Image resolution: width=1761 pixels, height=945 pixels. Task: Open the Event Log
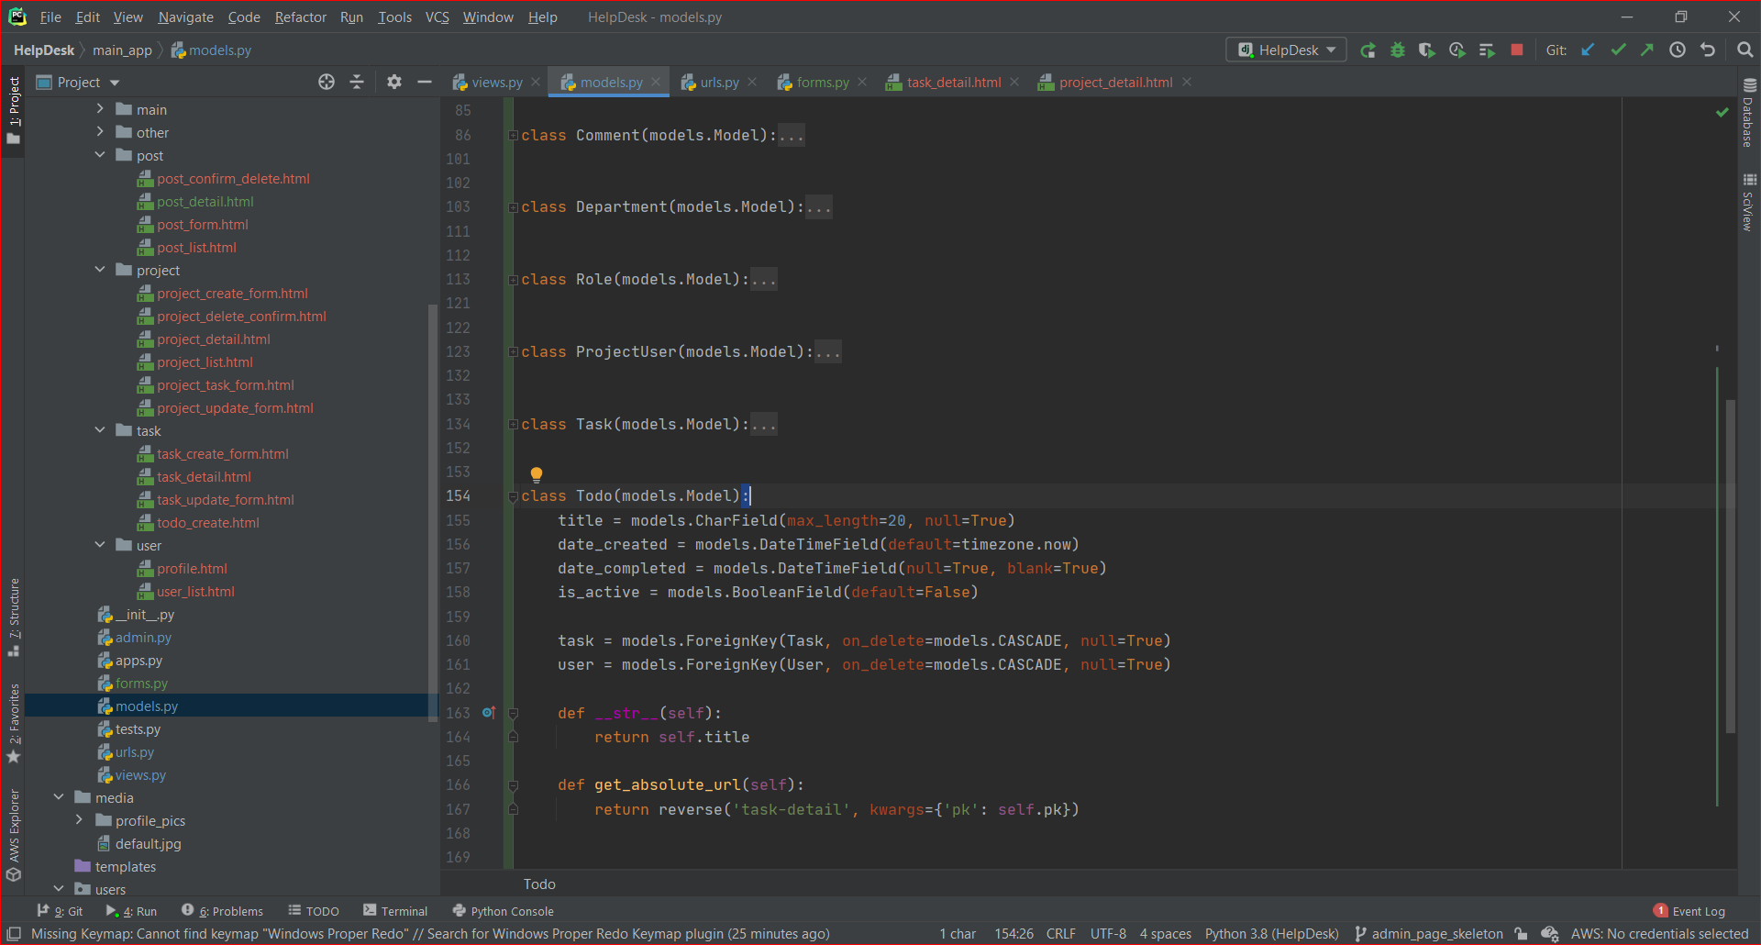tap(1689, 911)
